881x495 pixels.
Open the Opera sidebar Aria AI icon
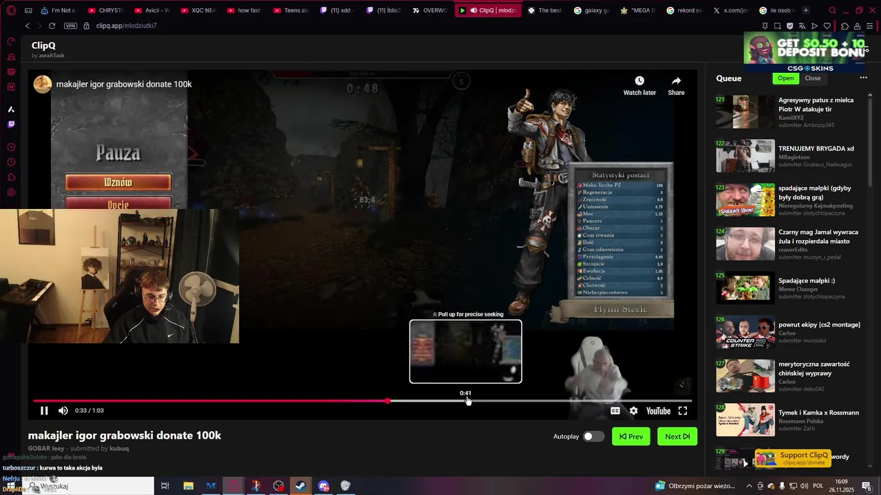11,109
